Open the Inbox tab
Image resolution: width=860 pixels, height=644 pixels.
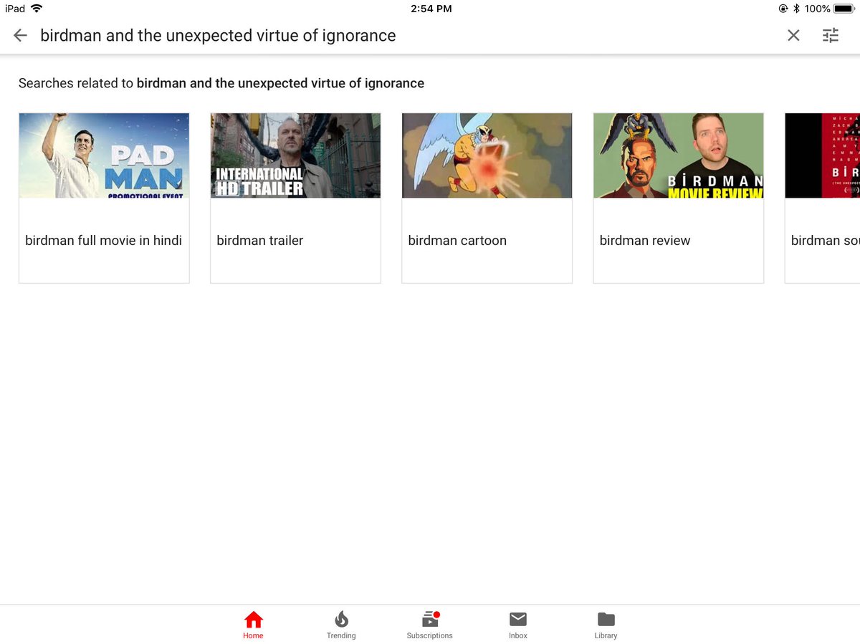pyautogui.click(x=518, y=625)
